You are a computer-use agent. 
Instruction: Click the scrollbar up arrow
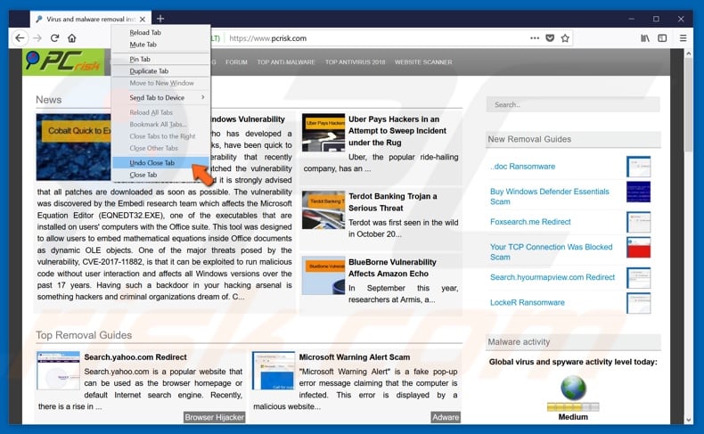pyautogui.click(x=688, y=53)
